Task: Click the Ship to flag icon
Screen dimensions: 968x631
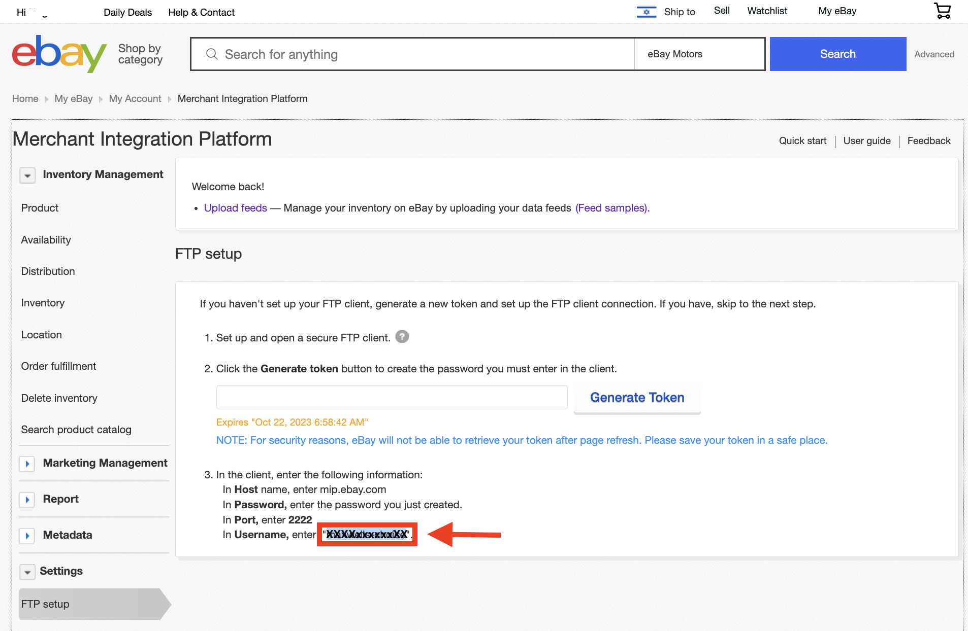Action: [x=647, y=12]
